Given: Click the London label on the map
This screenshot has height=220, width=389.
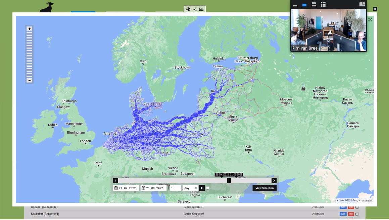Looking at the screenshot, I should [85, 141].
